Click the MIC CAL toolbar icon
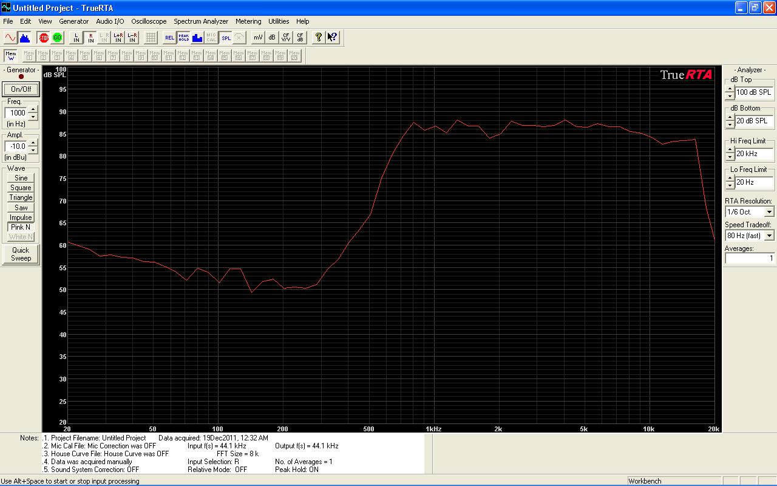This screenshot has width=777, height=486. click(211, 38)
